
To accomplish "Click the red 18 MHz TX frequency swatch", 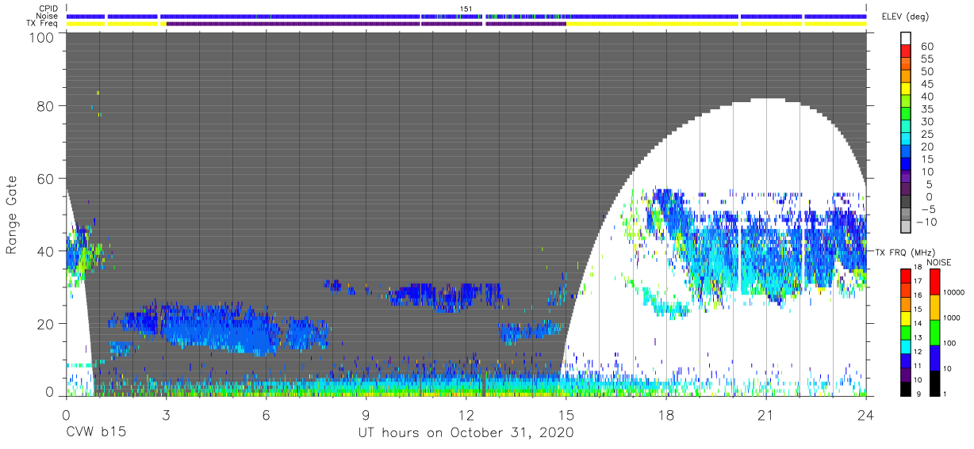I will point(906,275).
